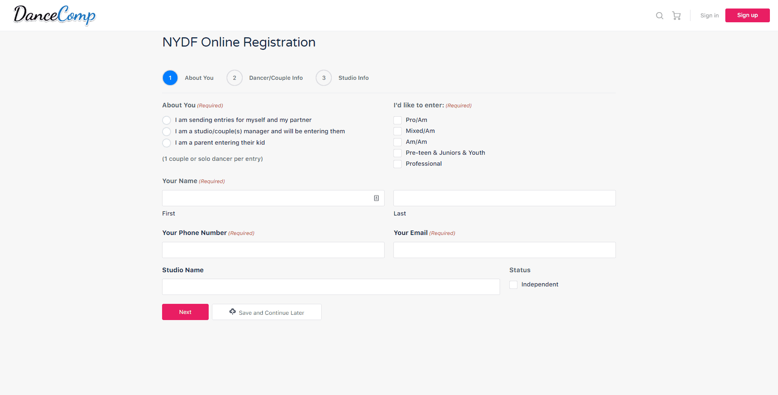This screenshot has height=395, width=778.
Task: Focus the First name input field
Action: click(273, 198)
